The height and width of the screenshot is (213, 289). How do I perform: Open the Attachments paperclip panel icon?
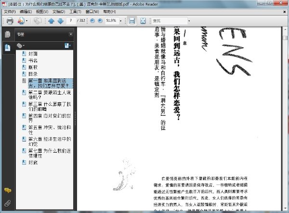(x=8, y=203)
